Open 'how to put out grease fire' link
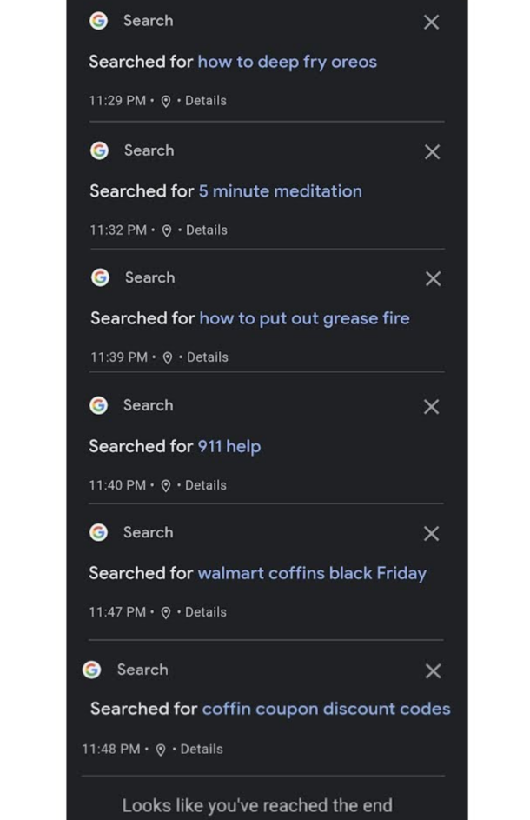This screenshot has height=820, width=530. [x=304, y=318]
